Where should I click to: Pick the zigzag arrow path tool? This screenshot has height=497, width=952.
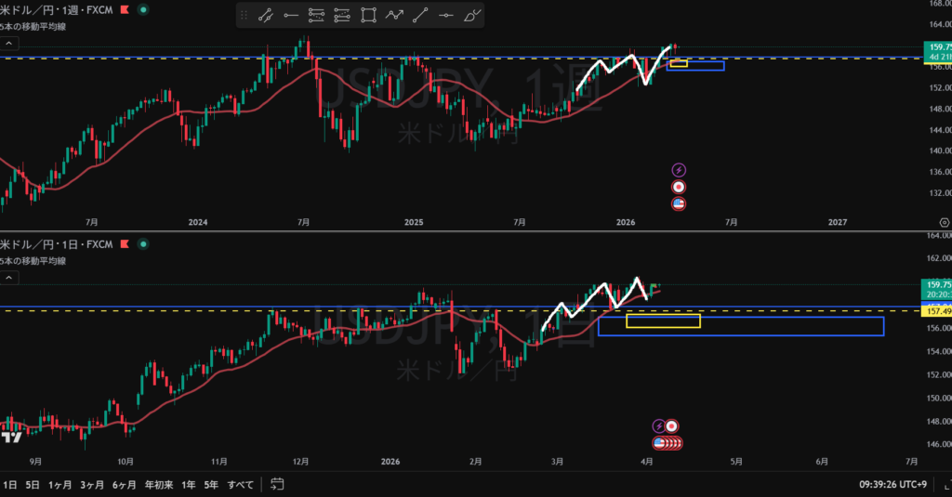tap(395, 15)
